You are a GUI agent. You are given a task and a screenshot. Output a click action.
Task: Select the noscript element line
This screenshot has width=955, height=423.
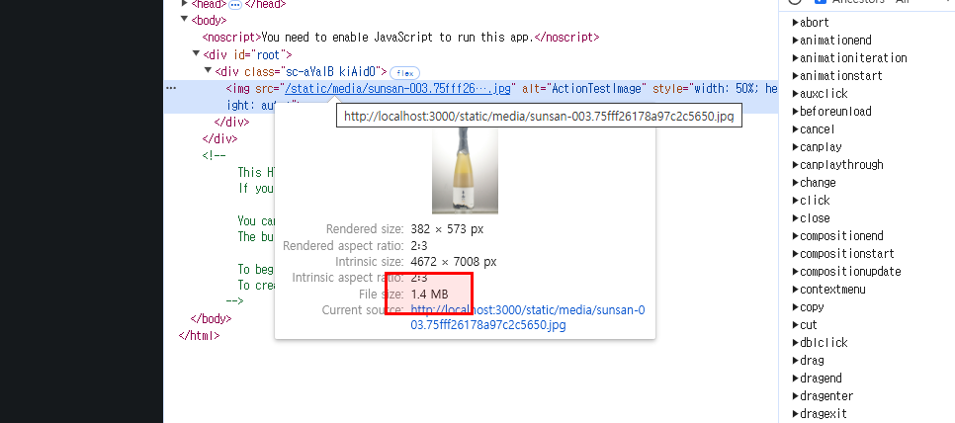[x=400, y=38]
